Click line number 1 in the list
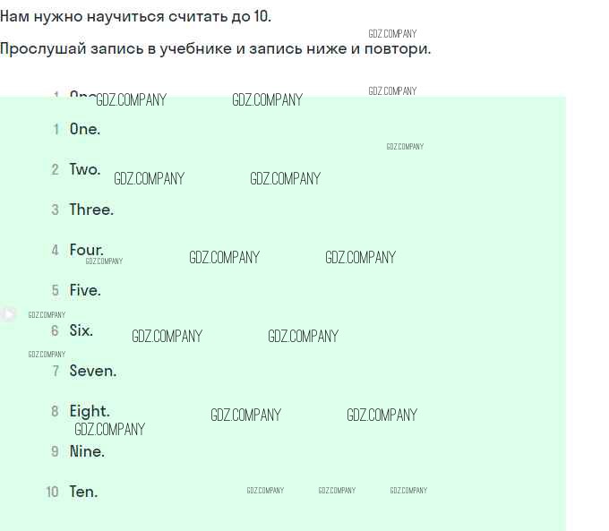The width and height of the screenshot is (609, 531). [x=56, y=129]
